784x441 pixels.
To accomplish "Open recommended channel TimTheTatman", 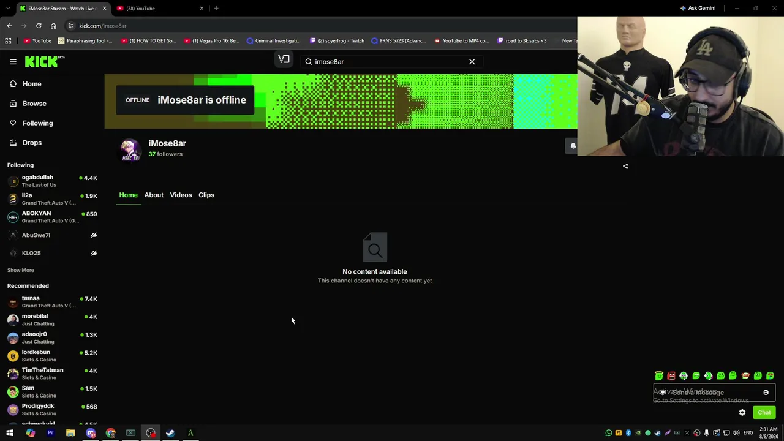I will [x=52, y=374].
